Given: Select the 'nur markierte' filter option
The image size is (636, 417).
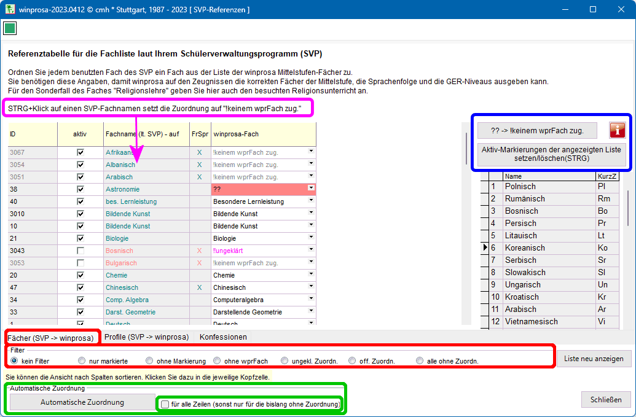Looking at the screenshot, I should click(82, 360).
